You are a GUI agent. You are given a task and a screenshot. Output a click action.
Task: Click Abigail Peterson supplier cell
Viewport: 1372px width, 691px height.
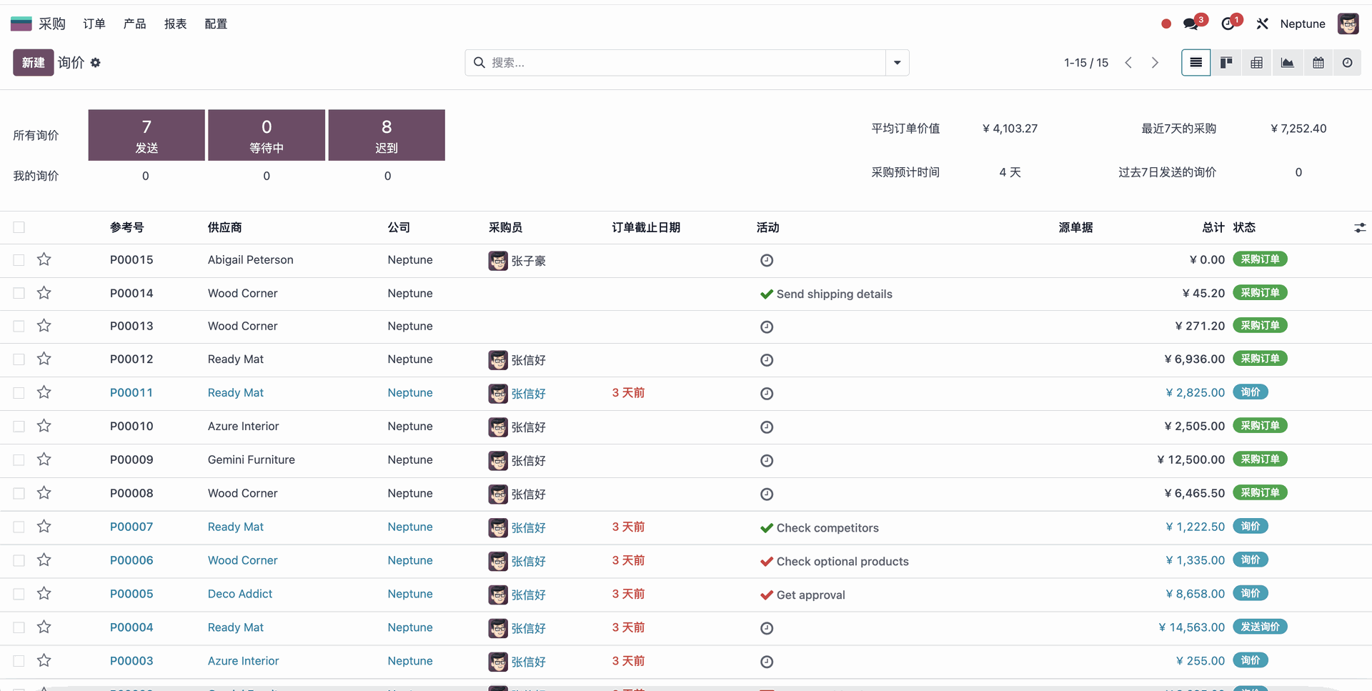pyautogui.click(x=251, y=259)
